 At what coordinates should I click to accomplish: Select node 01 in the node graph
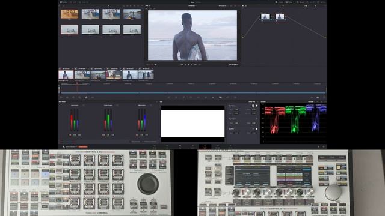265,17
